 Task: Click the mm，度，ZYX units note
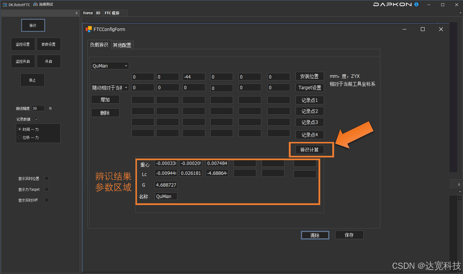(x=345, y=76)
